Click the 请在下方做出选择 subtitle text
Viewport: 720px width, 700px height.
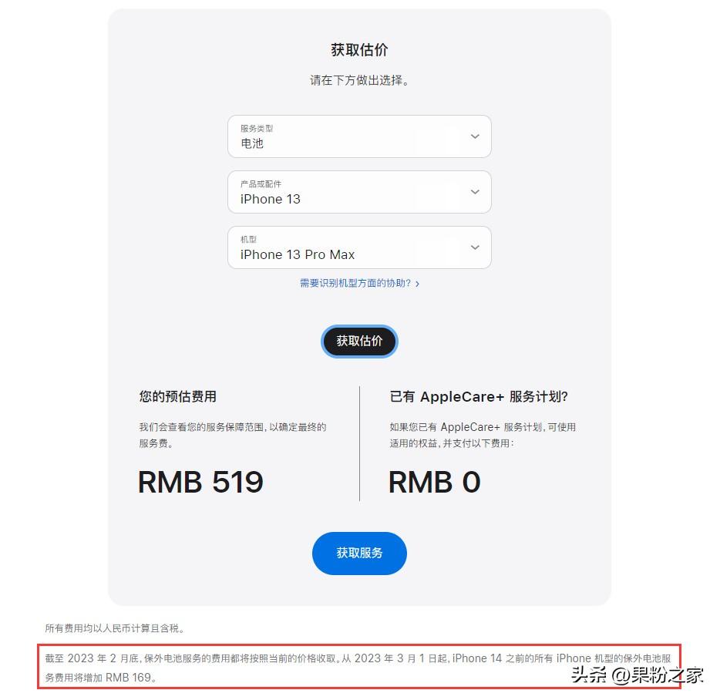359,80
